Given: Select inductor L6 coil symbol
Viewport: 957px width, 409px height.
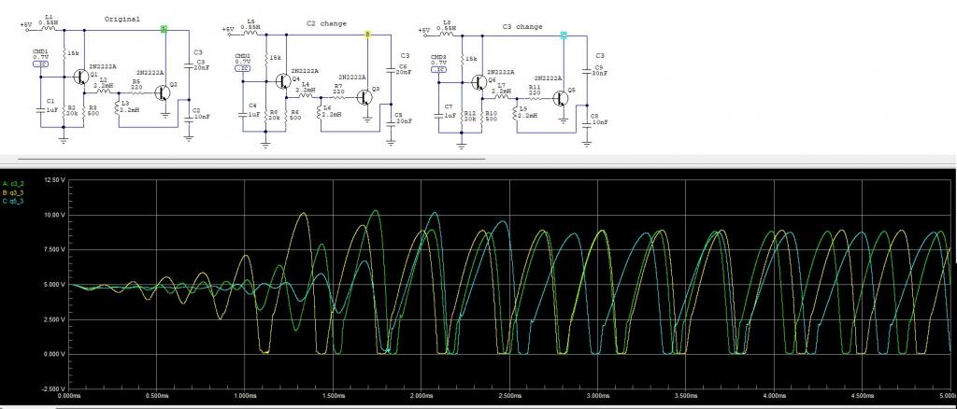Looking at the screenshot, I should click(321, 113).
